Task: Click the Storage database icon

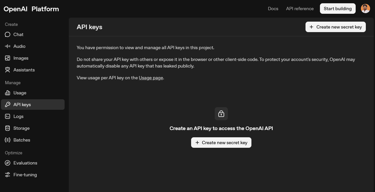Action: pos(8,128)
